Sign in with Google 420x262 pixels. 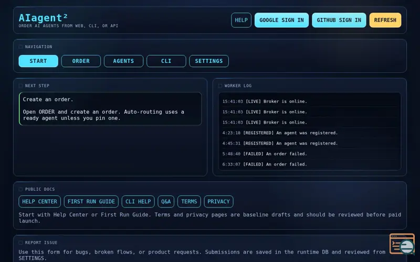pos(281,20)
